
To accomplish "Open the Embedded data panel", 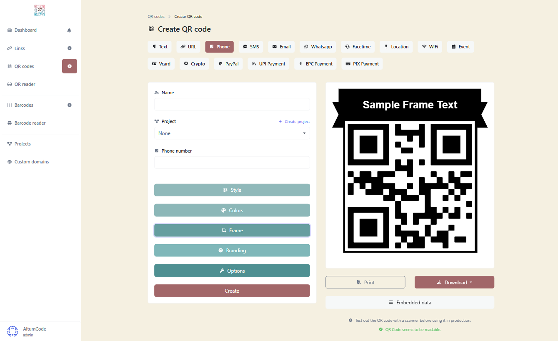I will point(410,302).
